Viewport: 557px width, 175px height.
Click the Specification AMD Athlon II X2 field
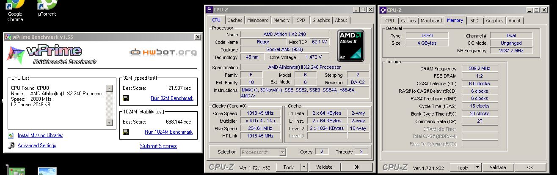(x=305, y=67)
